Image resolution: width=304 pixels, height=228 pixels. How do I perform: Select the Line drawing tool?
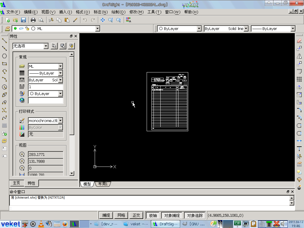pos(4,40)
